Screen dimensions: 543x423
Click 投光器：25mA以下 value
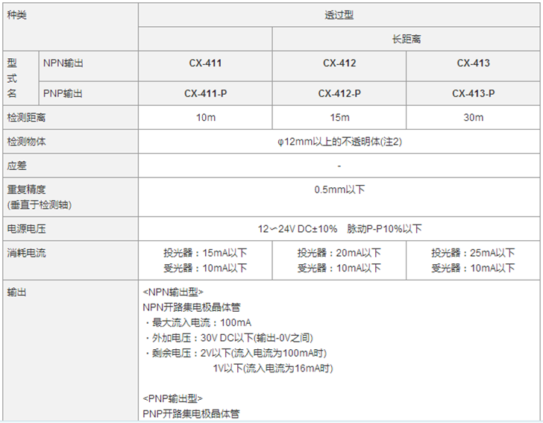[473, 253]
